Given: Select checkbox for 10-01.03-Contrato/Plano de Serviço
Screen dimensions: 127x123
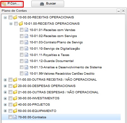Looking at the screenshot, I should 21,42.
